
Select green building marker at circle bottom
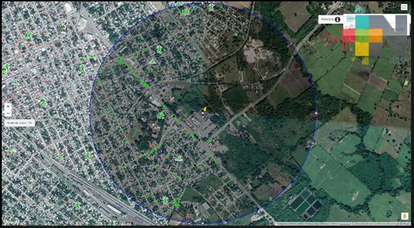click(x=165, y=200)
